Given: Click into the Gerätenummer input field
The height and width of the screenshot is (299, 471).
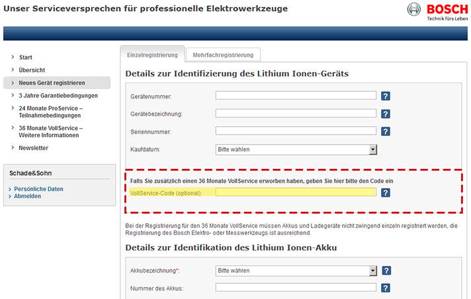Looking at the screenshot, I should (296, 96).
